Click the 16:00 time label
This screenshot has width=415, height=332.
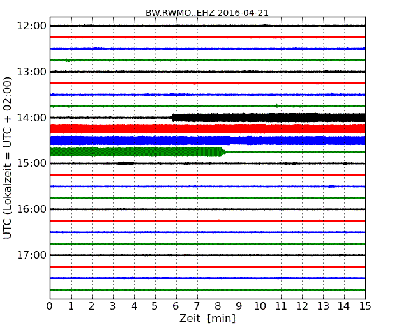tap(32, 209)
